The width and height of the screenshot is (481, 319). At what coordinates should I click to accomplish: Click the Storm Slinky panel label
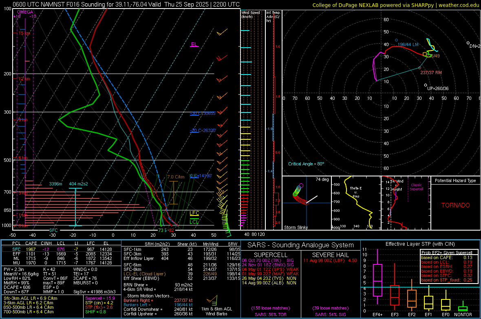pos(296,227)
